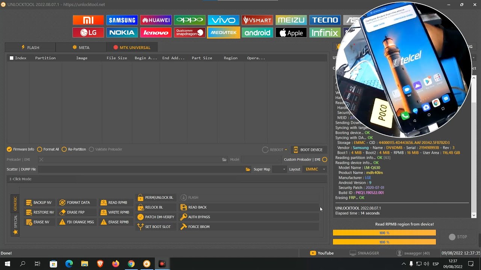Select the Apple tile
This screenshot has height=270, width=481.
pyautogui.click(x=291, y=33)
